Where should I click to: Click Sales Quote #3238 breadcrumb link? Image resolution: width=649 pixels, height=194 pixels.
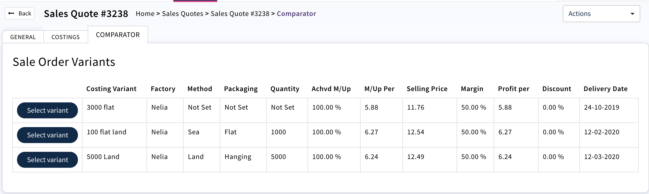pos(240,14)
